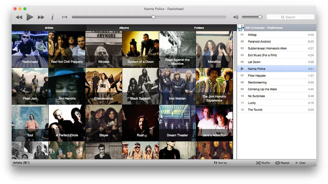Click the OK Computer album cover thumbnail
328x184 pixels.
pyautogui.click(x=240, y=28)
